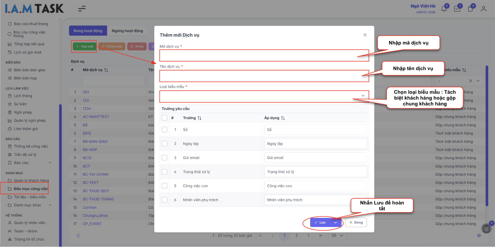Image resolution: width=495 pixels, height=247 pixels.
Task: Open the Loại biểu mẫu dropdown
Action: 264,96
